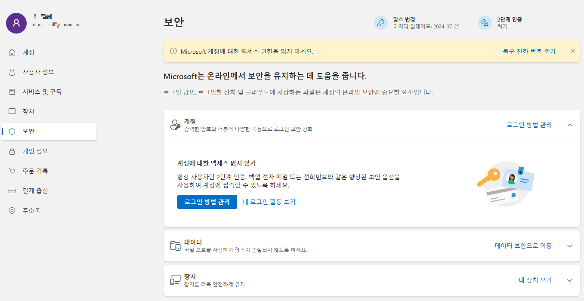Click the cart icon beside 주문 기록
584x301 pixels.
point(12,171)
